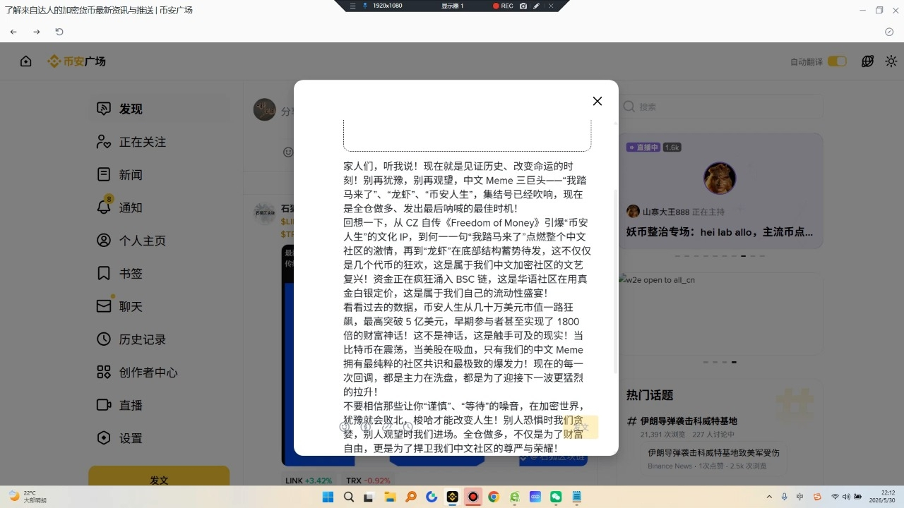Toggle the 自动翻译 auto-translate switch
Screen dimensions: 904x508
837,61
